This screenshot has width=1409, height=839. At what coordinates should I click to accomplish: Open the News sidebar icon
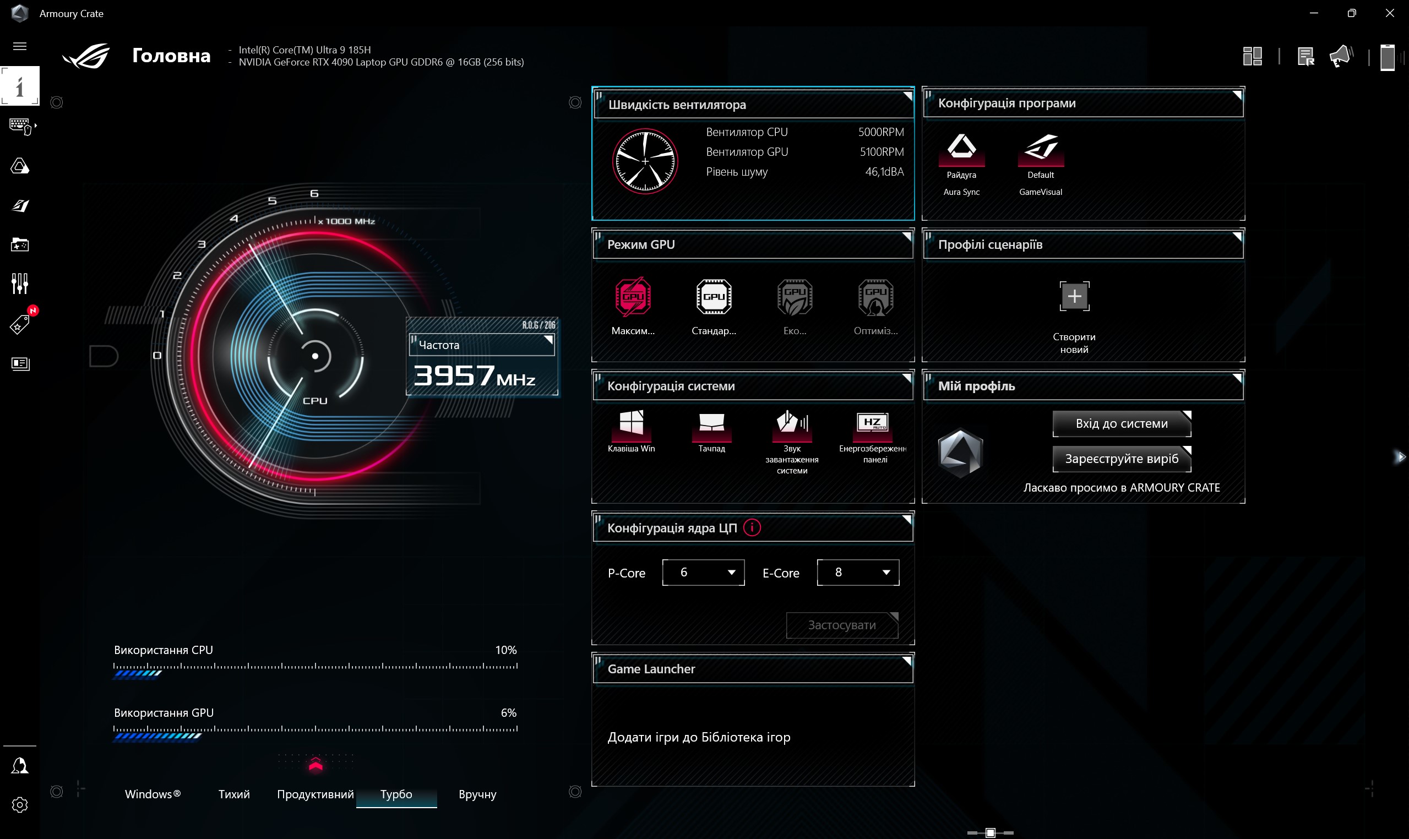(x=20, y=363)
